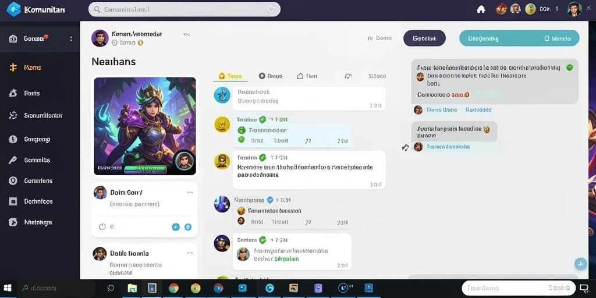Open the Detinnfoos sidebar icon
The image size is (596, 298).
13,201
